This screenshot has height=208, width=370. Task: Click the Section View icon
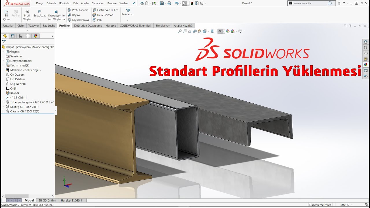pyautogui.click(x=195, y=31)
